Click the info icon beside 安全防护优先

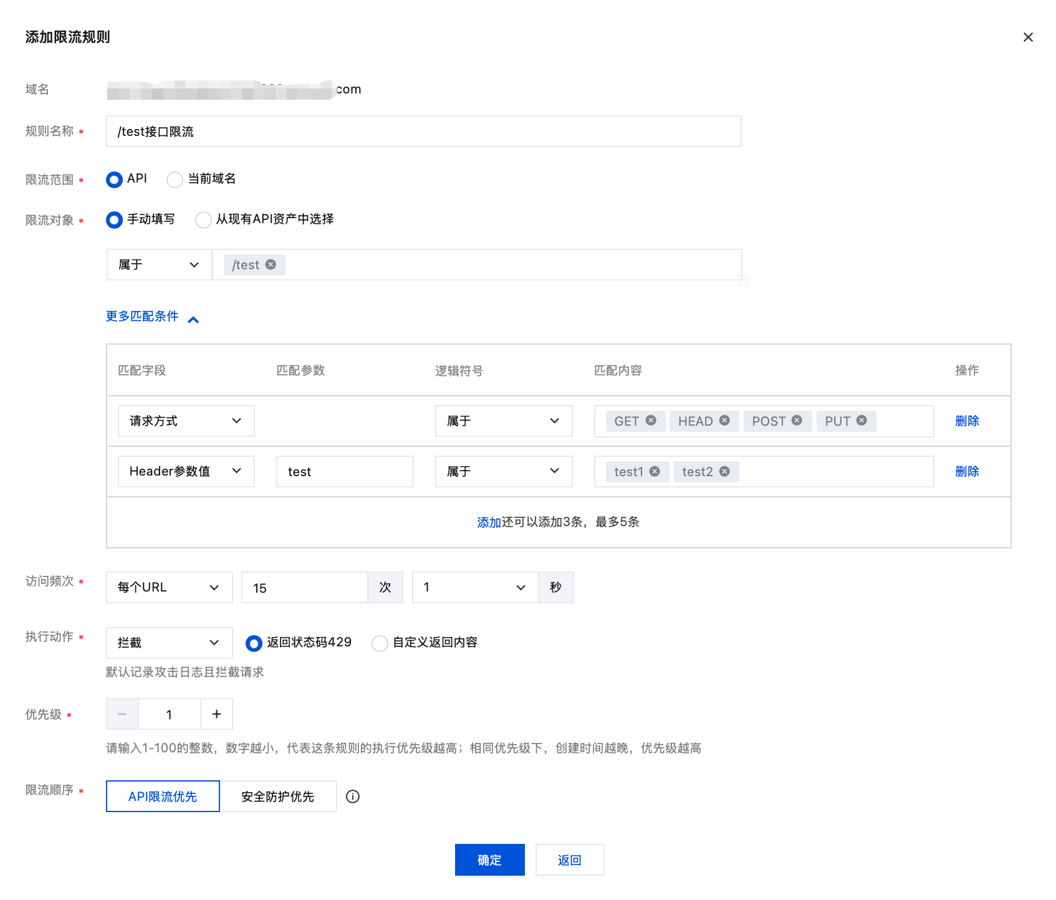pos(353,797)
